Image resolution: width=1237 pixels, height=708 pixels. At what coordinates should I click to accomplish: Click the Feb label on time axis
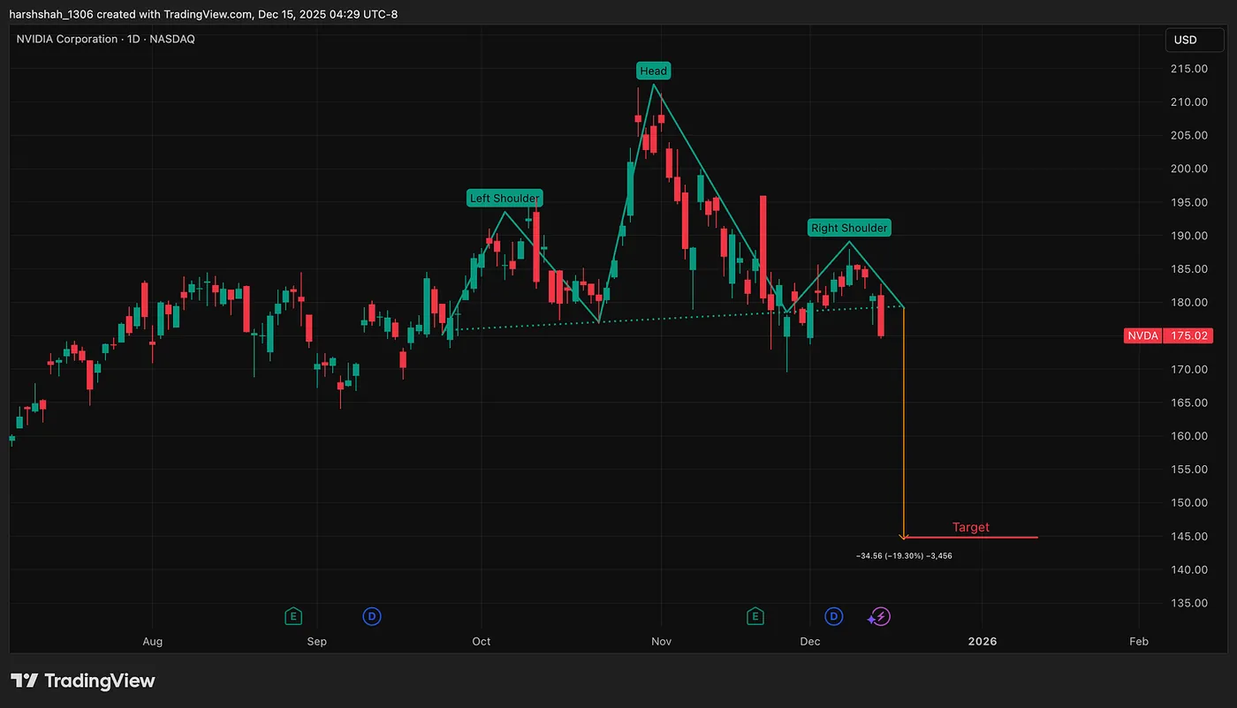[x=1139, y=641]
